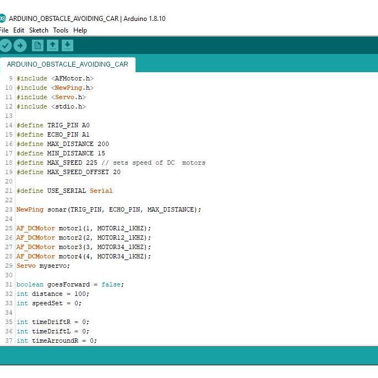
Task: Click the motor4 AF_DCMotor declaration
Action: point(84,257)
